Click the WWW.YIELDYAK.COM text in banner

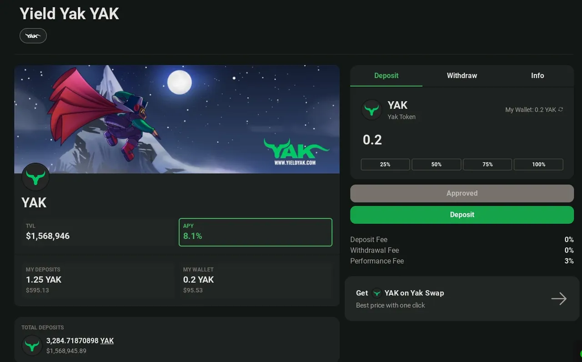295,162
